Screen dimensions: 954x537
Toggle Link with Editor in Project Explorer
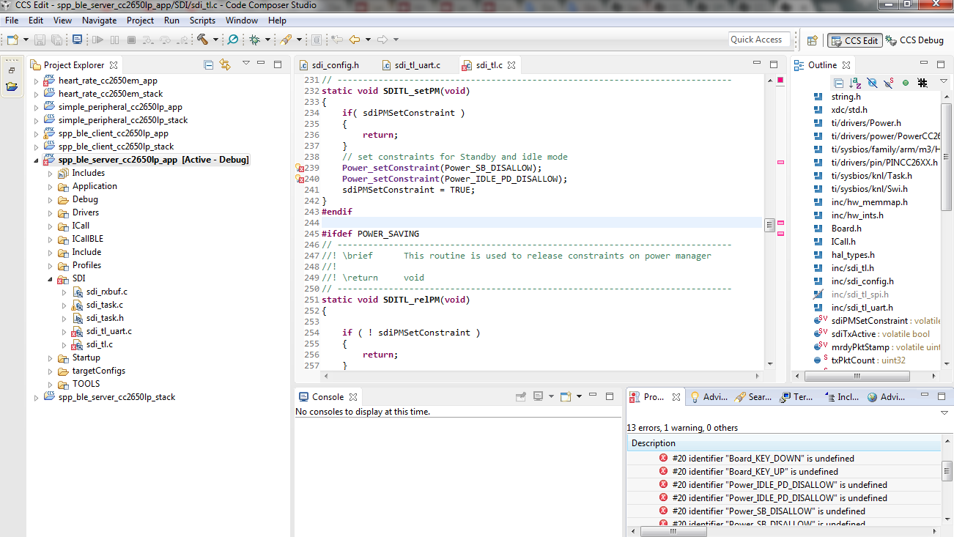pos(225,64)
